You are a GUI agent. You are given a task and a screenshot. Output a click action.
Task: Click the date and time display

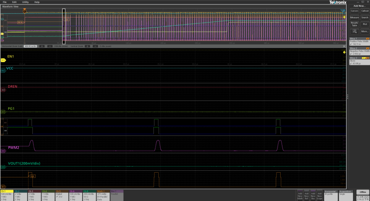click(x=363, y=198)
